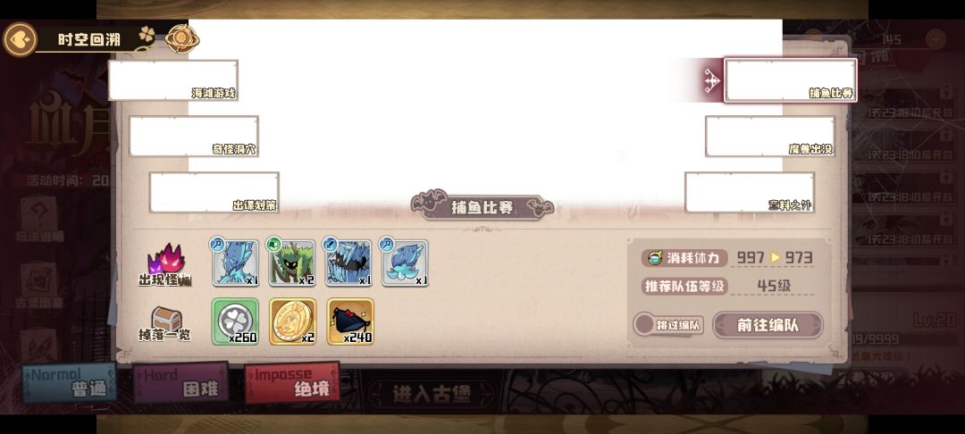View the silver clover coin x260 drop
The width and height of the screenshot is (965, 434).
[x=235, y=321]
